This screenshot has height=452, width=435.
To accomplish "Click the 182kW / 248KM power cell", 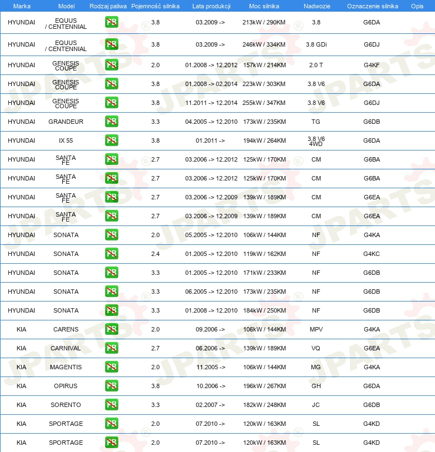I will (264, 405).
